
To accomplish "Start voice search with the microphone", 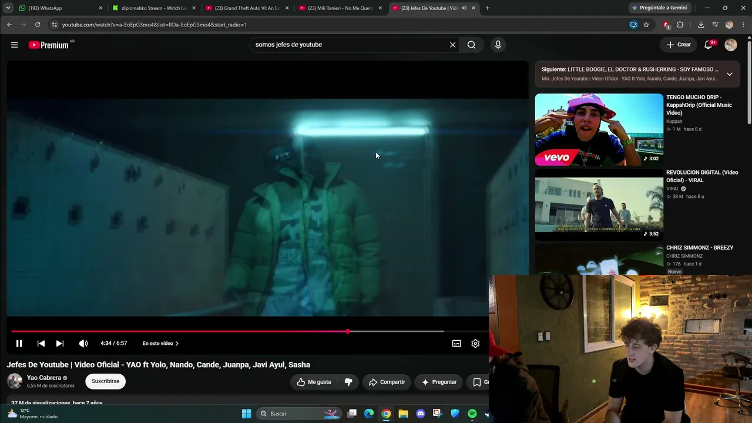I will 498,45.
